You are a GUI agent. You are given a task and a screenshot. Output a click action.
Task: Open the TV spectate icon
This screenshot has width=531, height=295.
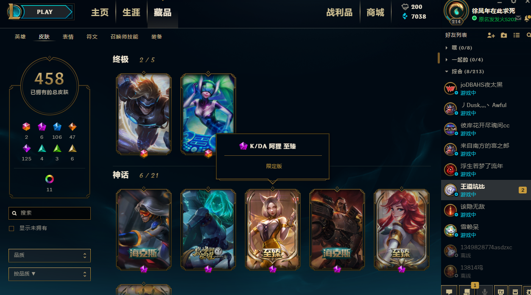pyautogui.click(x=501, y=291)
